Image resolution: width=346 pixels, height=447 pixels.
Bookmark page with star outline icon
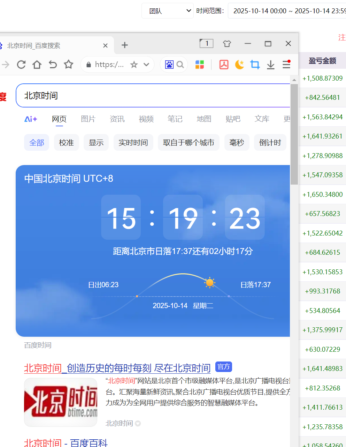click(69, 65)
